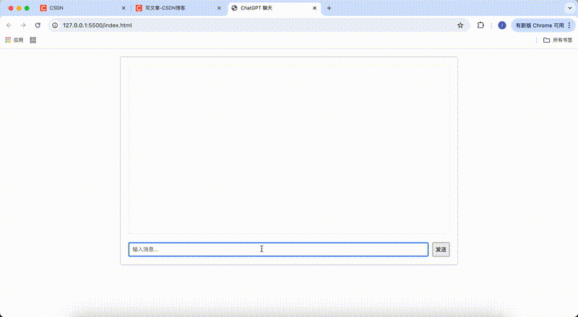The height and width of the screenshot is (317, 578).
Task: Expand the tab search dropdown arrow
Action: coord(570,8)
